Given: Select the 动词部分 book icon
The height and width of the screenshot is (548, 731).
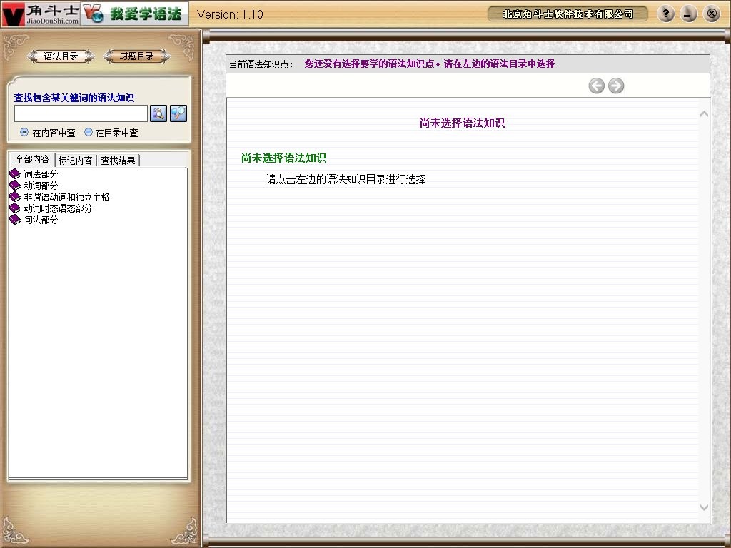Looking at the screenshot, I should 15,185.
